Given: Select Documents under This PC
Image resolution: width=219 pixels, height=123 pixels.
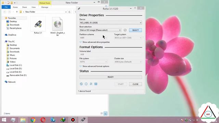Looking at the screenshot, I should pyautogui.click(x=14, y=48).
